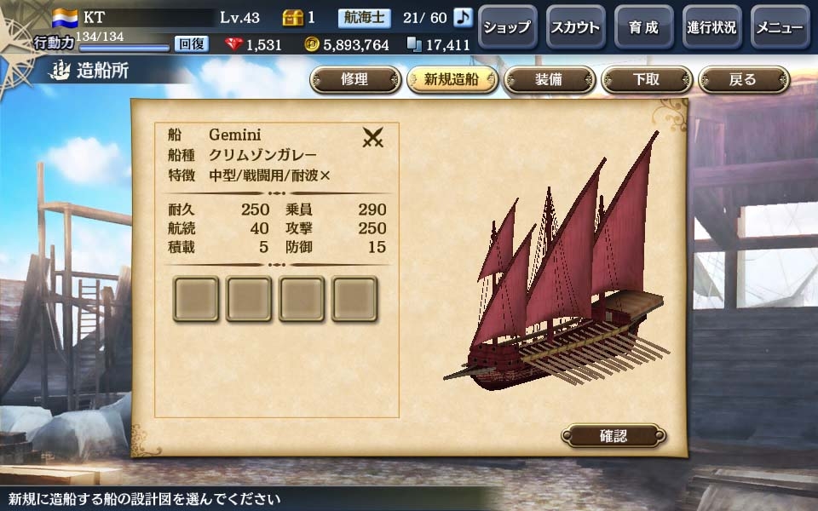Click the sailing ship shipyard icon
This screenshot has width=818, height=511.
point(60,71)
